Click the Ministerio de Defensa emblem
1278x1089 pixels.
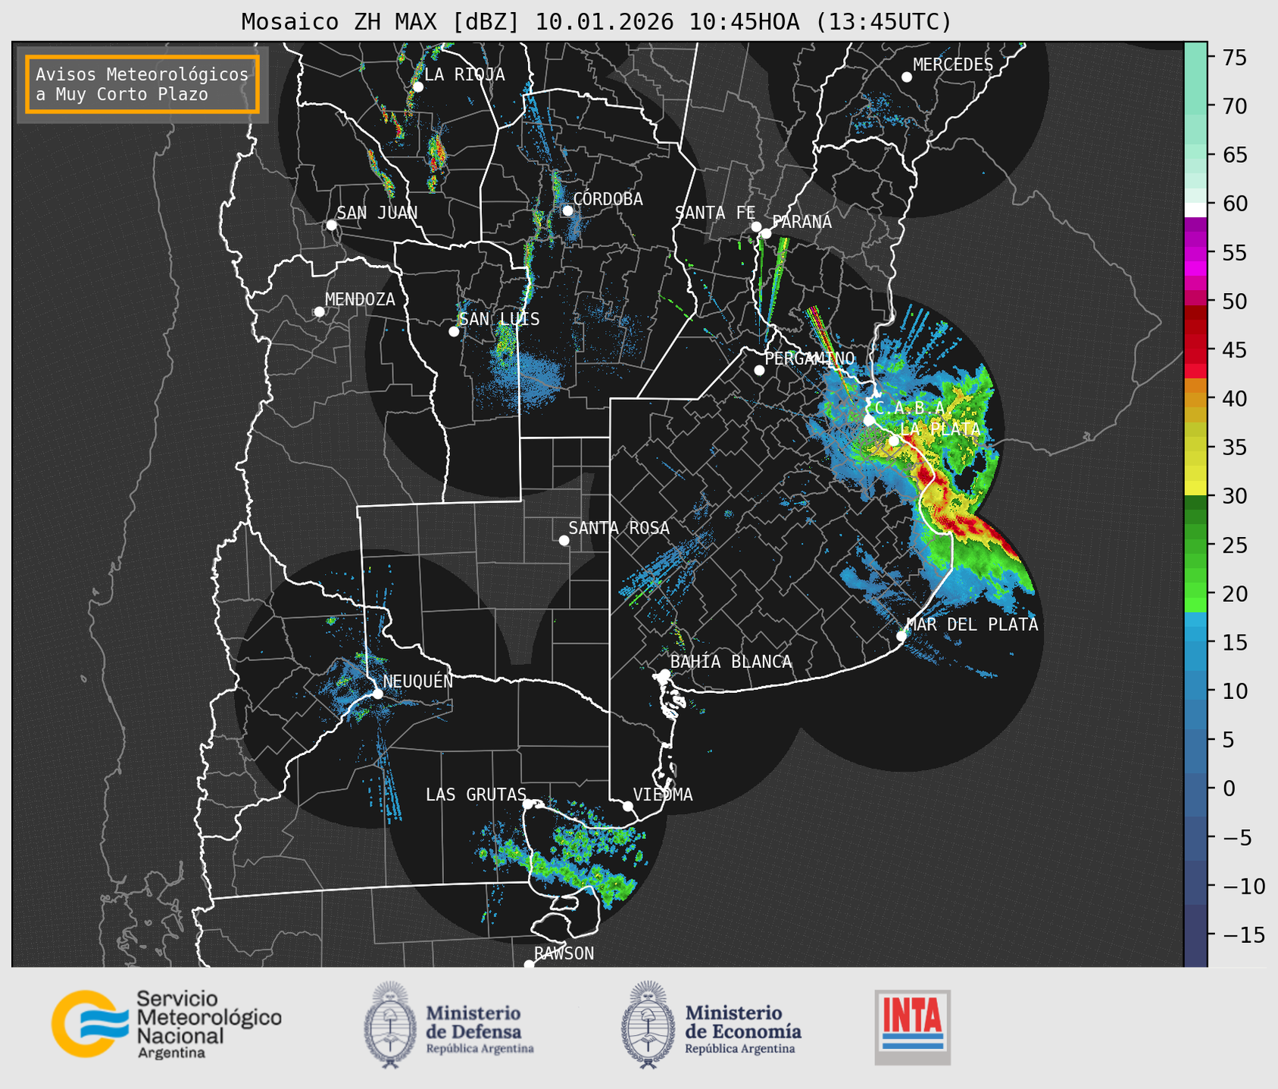(389, 1025)
